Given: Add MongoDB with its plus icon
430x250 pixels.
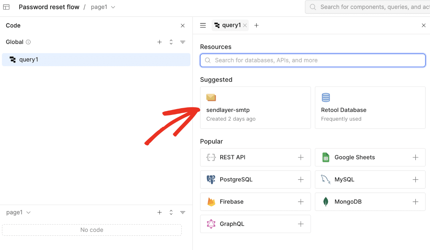Looking at the screenshot, I should point(416,202).
